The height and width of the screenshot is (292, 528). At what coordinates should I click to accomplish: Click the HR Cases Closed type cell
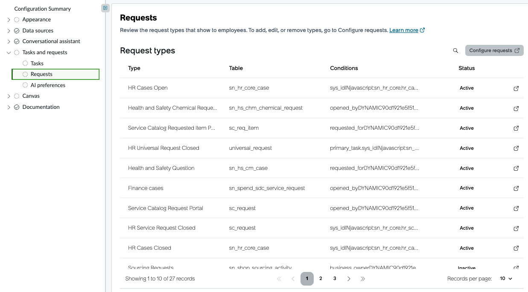tap(149, 248)
